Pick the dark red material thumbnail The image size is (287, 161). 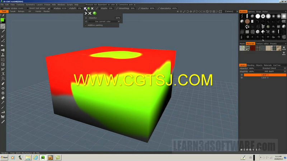point(253,48)
